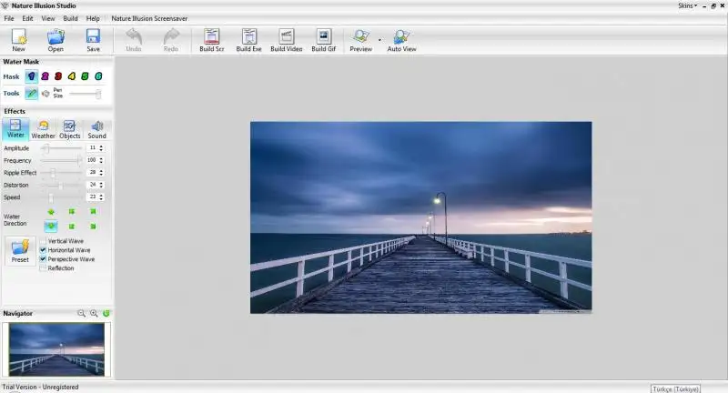
Task: Click the Navigator pier thumbnail
Action: [x=56, y=348]
